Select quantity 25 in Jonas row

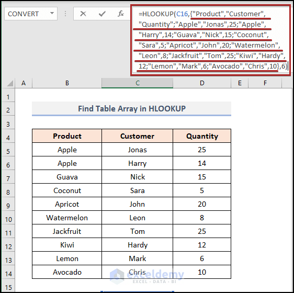202,150
